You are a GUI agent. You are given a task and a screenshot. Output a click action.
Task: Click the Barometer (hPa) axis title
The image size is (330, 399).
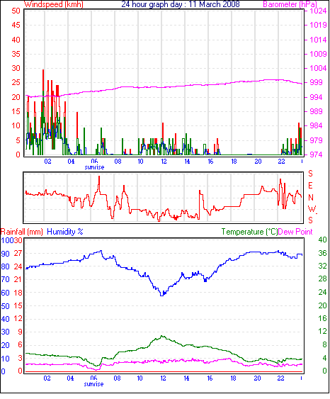pyautogui.click(x=290, y=4)
